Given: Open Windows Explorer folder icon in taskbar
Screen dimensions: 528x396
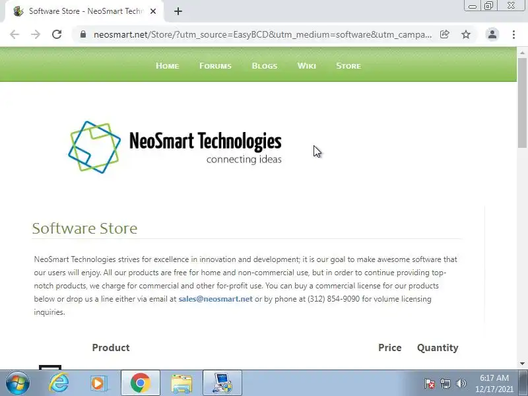Looking at the screenshot, I should click(x=181, y=383).
